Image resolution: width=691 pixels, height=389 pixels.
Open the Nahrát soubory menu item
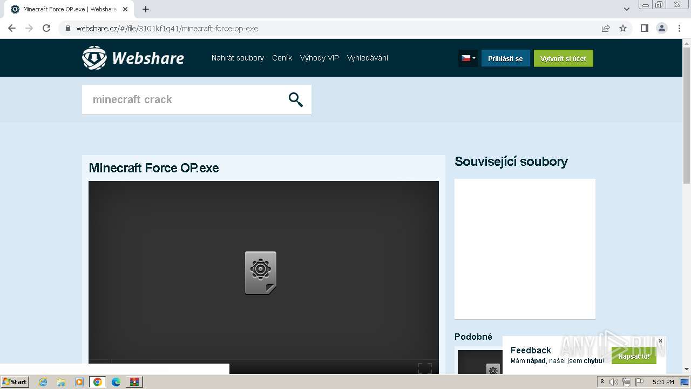pyautogui.click(x=238, y=58)
